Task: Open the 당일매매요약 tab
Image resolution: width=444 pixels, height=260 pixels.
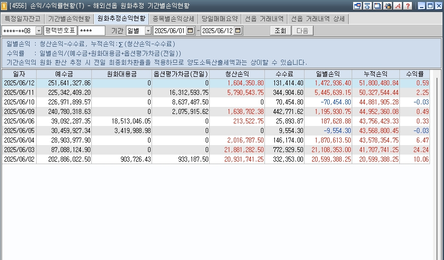Action: click(219, 19)
